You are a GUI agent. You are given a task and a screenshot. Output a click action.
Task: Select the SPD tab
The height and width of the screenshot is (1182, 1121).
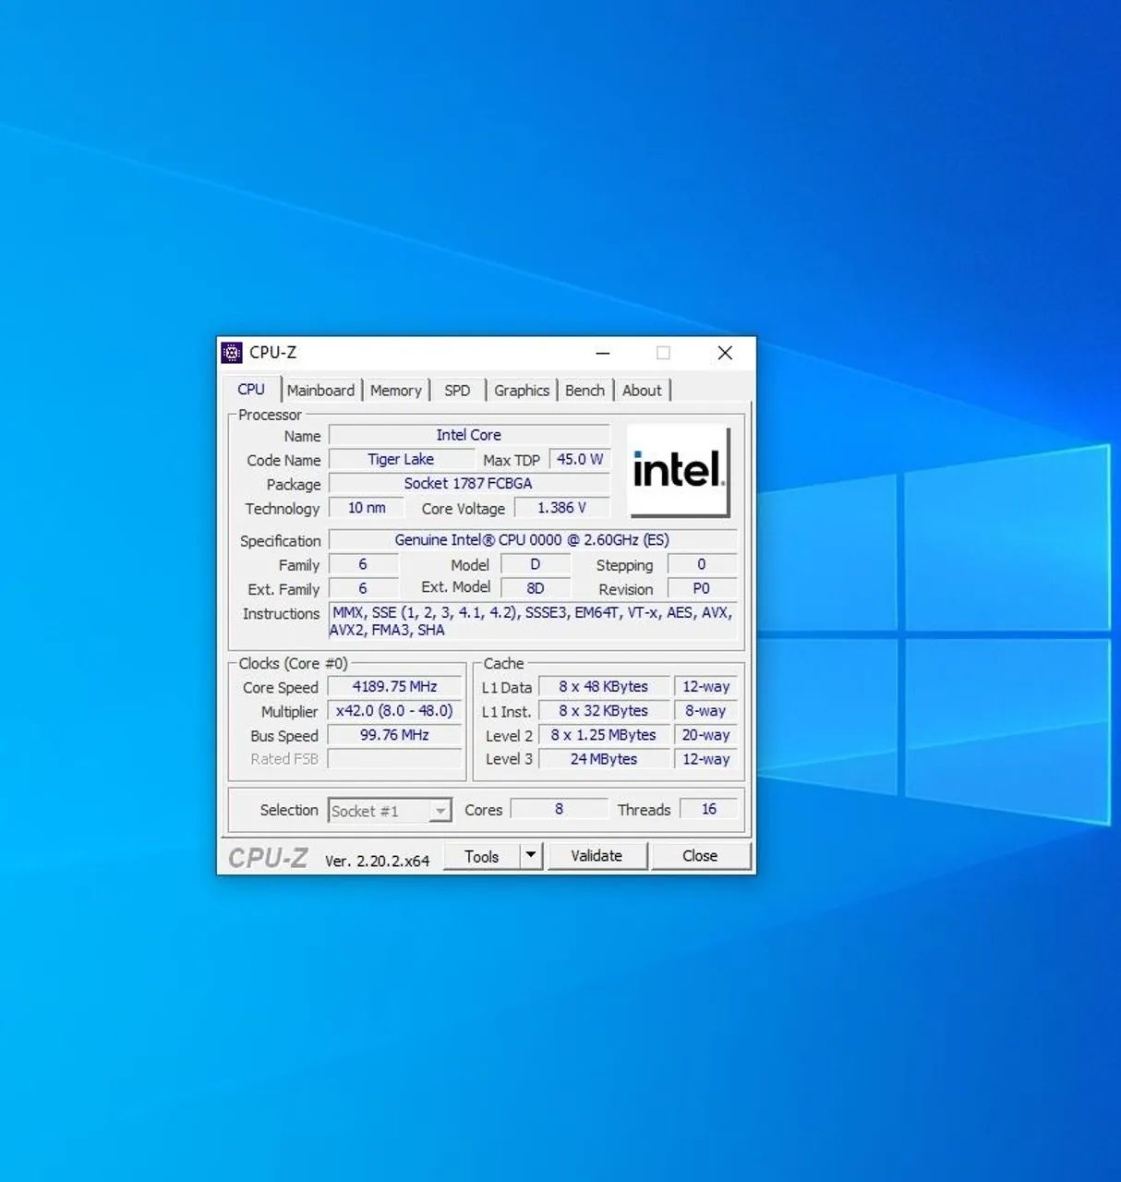pos(457,391)
